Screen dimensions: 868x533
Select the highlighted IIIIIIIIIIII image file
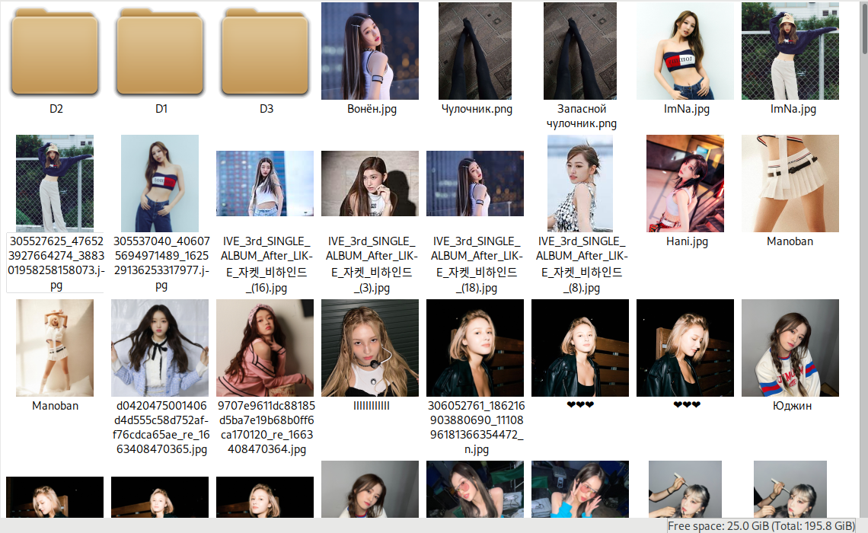click(x=370, y=348)
